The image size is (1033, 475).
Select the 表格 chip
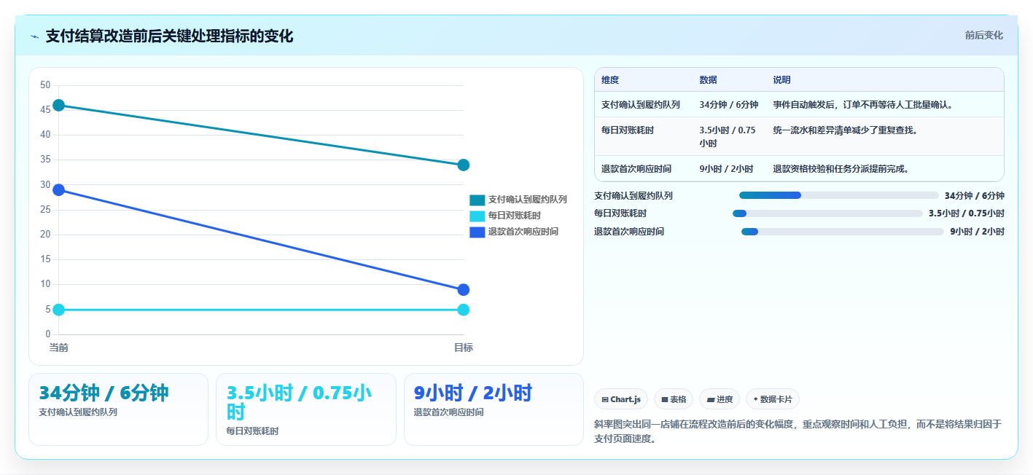[x=674, y=399]
